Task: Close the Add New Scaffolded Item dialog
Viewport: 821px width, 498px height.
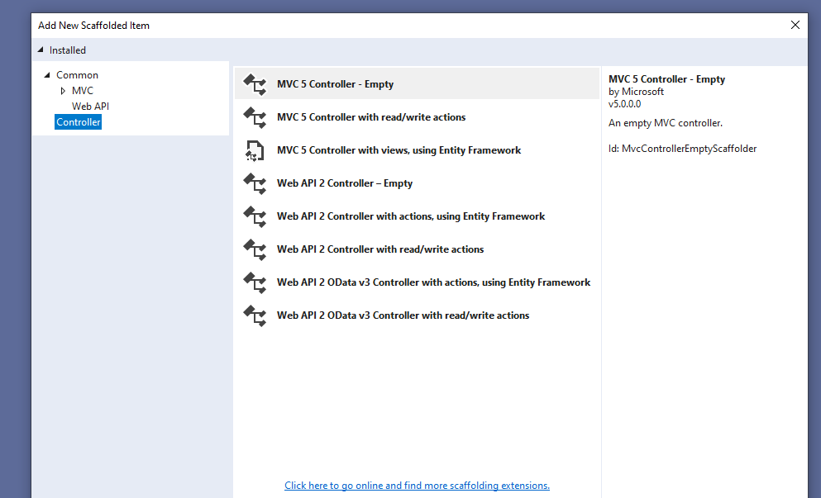Action: (795, 25)
